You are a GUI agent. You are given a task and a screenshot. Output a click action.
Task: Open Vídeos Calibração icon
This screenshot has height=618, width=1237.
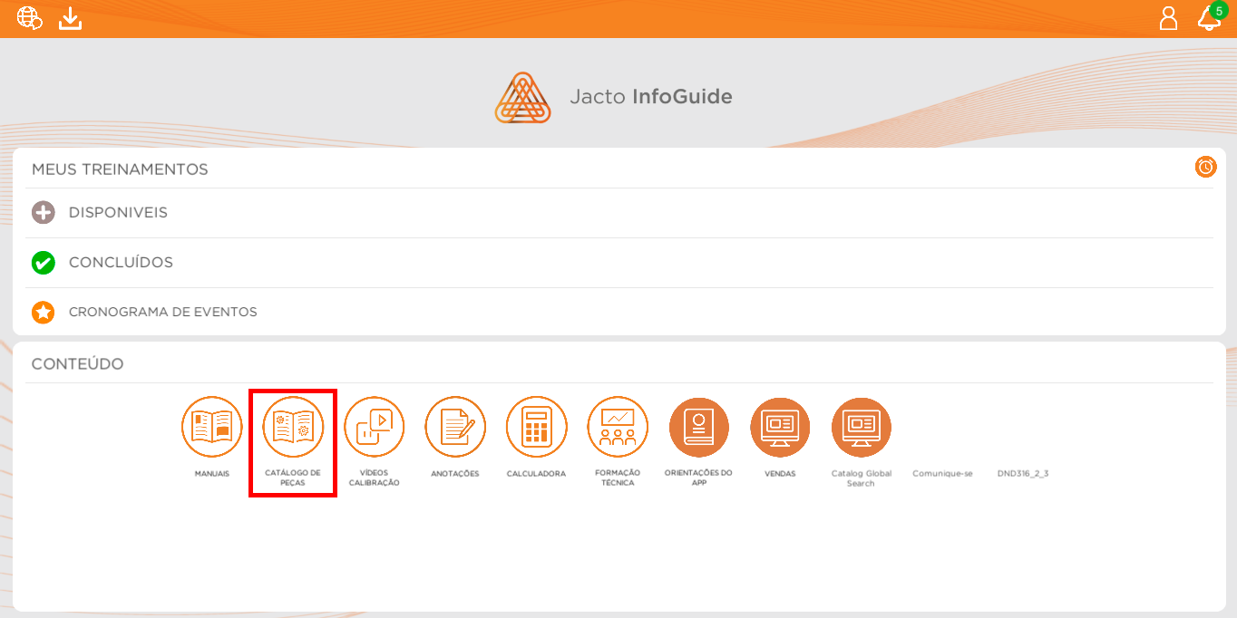(x=374, y=427)
